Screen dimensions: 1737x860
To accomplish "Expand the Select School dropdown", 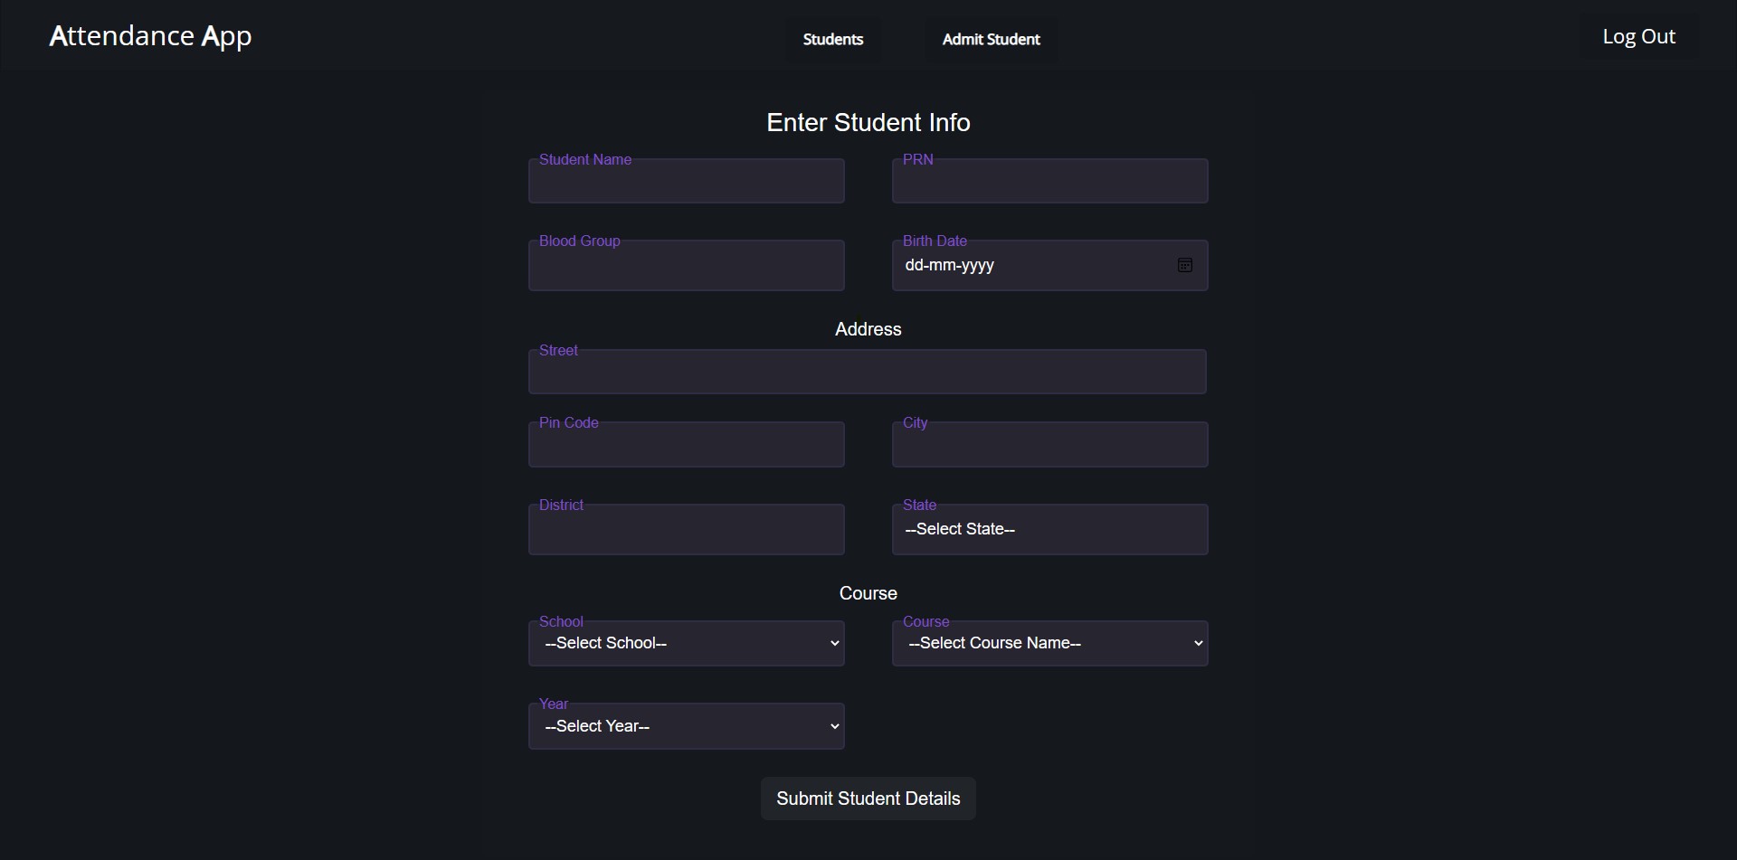I will click(x=687, y=643).
